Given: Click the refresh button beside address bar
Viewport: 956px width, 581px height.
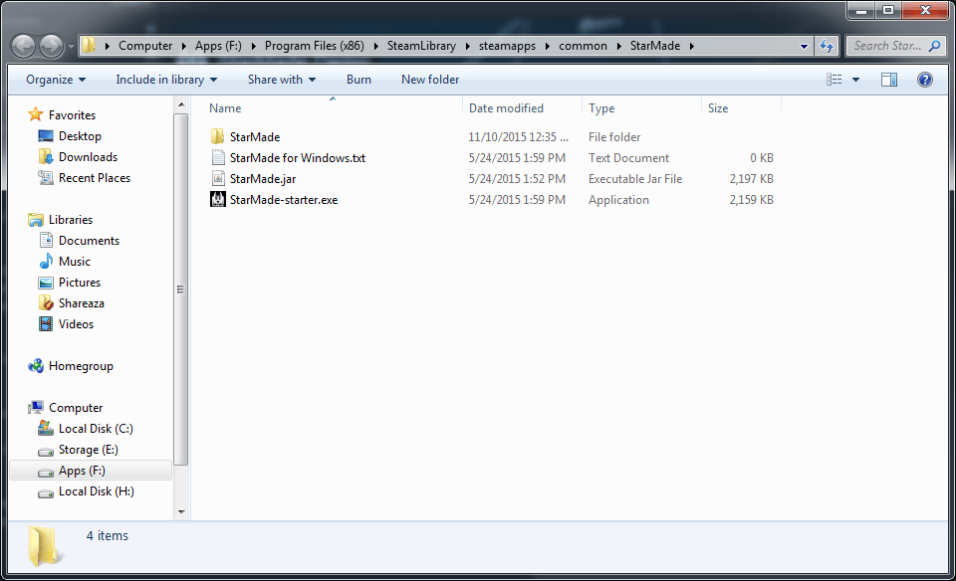Looking at the screenshot, I should click(826, 46).
